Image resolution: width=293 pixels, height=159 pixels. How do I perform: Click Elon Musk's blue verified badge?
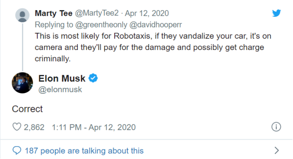click(x=93, y=78)
